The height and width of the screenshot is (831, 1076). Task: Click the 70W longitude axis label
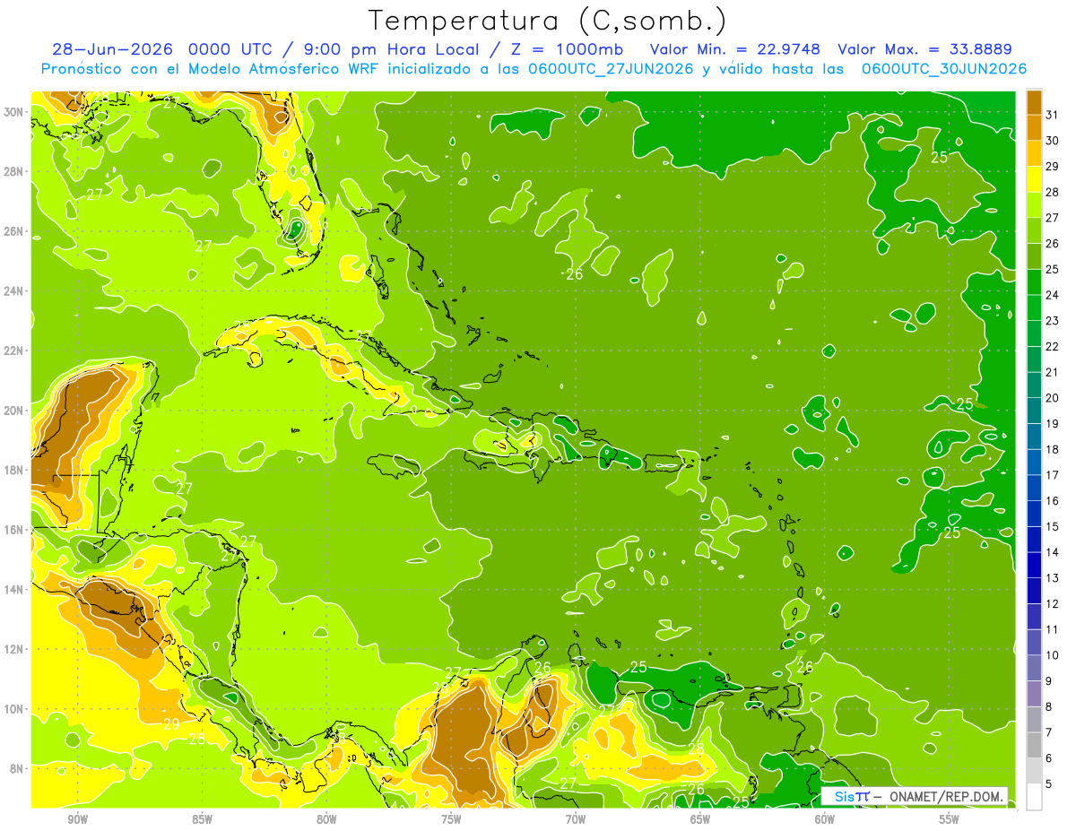(x=576, y=818)
